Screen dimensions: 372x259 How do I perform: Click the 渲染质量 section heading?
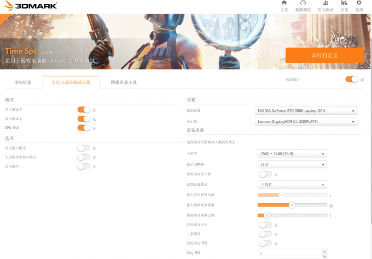(195, 131)
